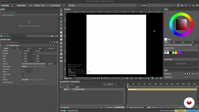Expand the Cavalry library palette dropdown
Screen dimensions: 199x112
click(181, 50)
